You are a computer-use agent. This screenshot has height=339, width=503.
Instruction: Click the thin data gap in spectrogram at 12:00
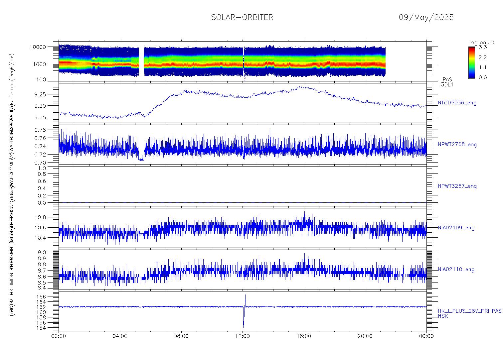[x=244, y=63]
